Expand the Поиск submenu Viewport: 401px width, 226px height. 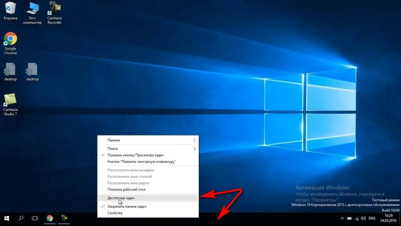pos(148,149)
